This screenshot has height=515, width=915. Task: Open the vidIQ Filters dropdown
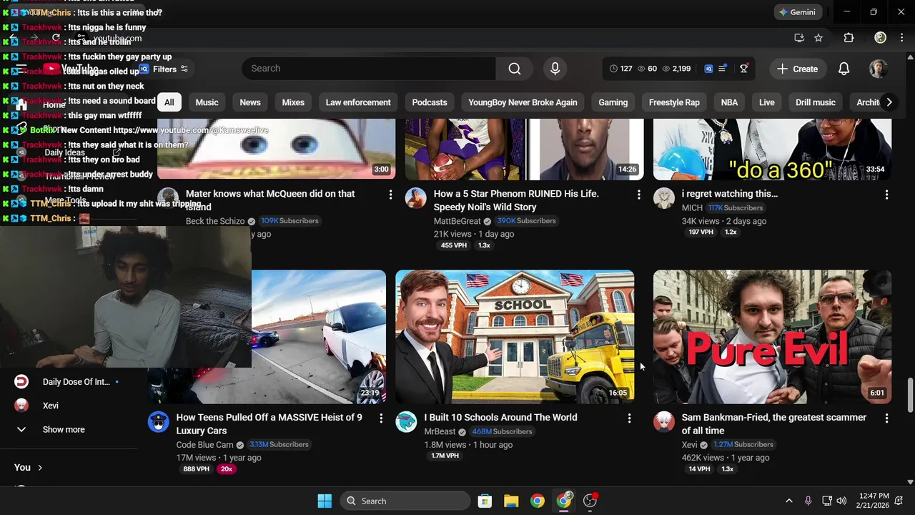(164, 69)
